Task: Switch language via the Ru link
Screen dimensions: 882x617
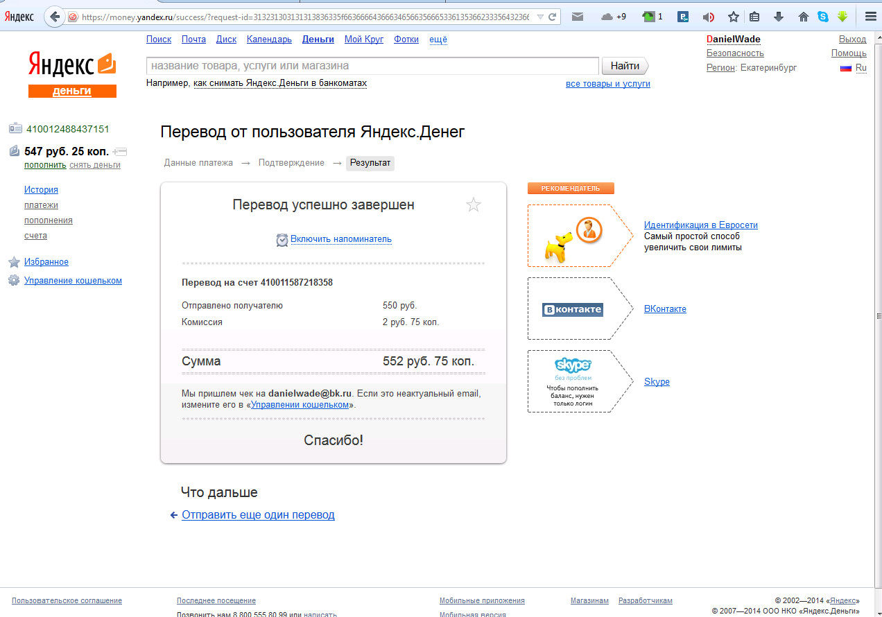Action: pos(861,68)
